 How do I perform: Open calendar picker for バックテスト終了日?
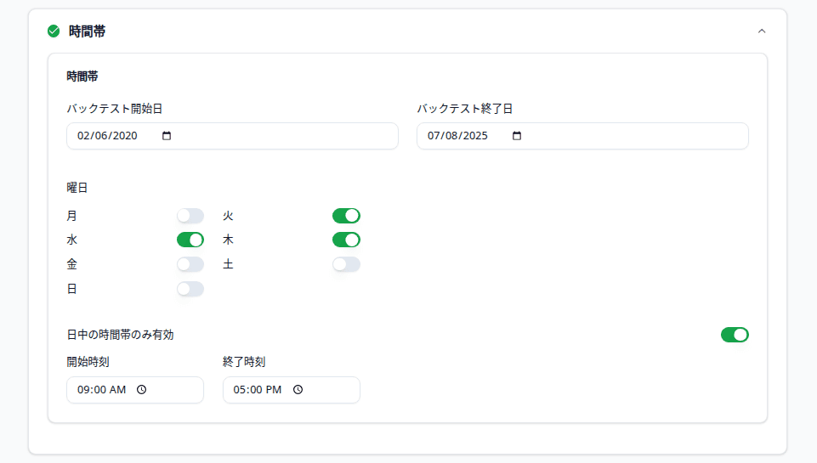[517, 136]
